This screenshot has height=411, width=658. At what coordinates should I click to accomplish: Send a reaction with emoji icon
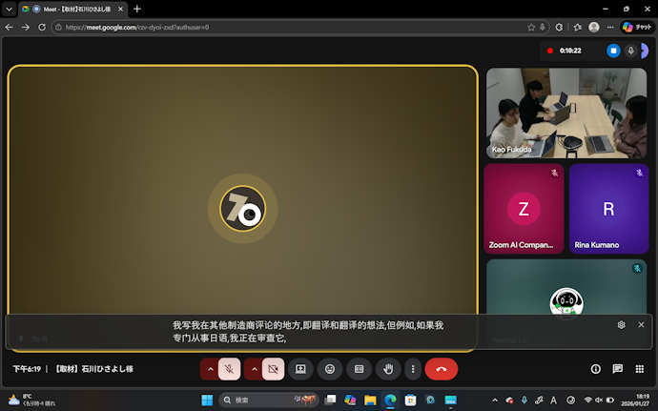pos(330,369)
